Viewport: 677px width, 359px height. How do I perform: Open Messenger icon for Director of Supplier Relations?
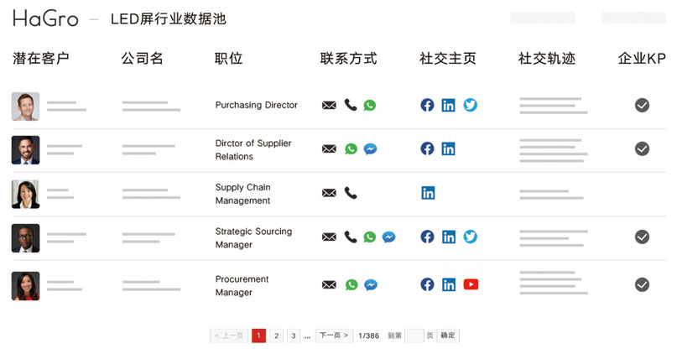click(x=370, y=149)
